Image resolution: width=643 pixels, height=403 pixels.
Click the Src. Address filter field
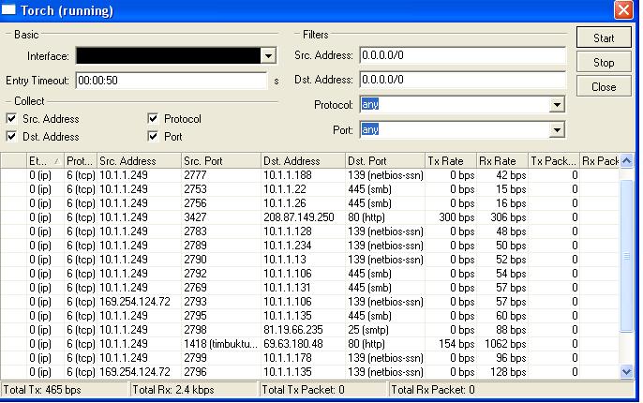point(463,55)
